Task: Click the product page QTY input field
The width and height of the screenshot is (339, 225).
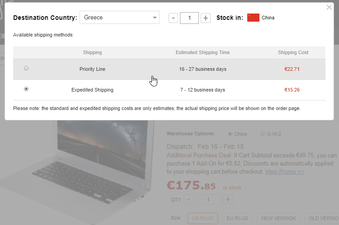Action: click(208, 199)
